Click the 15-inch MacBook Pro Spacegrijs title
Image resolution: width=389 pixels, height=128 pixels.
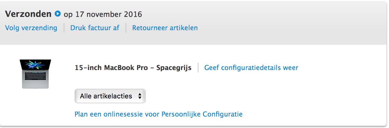(133, 68)
